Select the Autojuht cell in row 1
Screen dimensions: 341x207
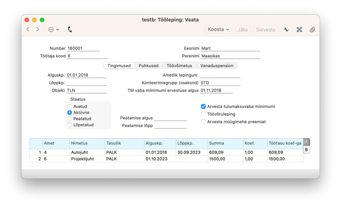[87, 152]
